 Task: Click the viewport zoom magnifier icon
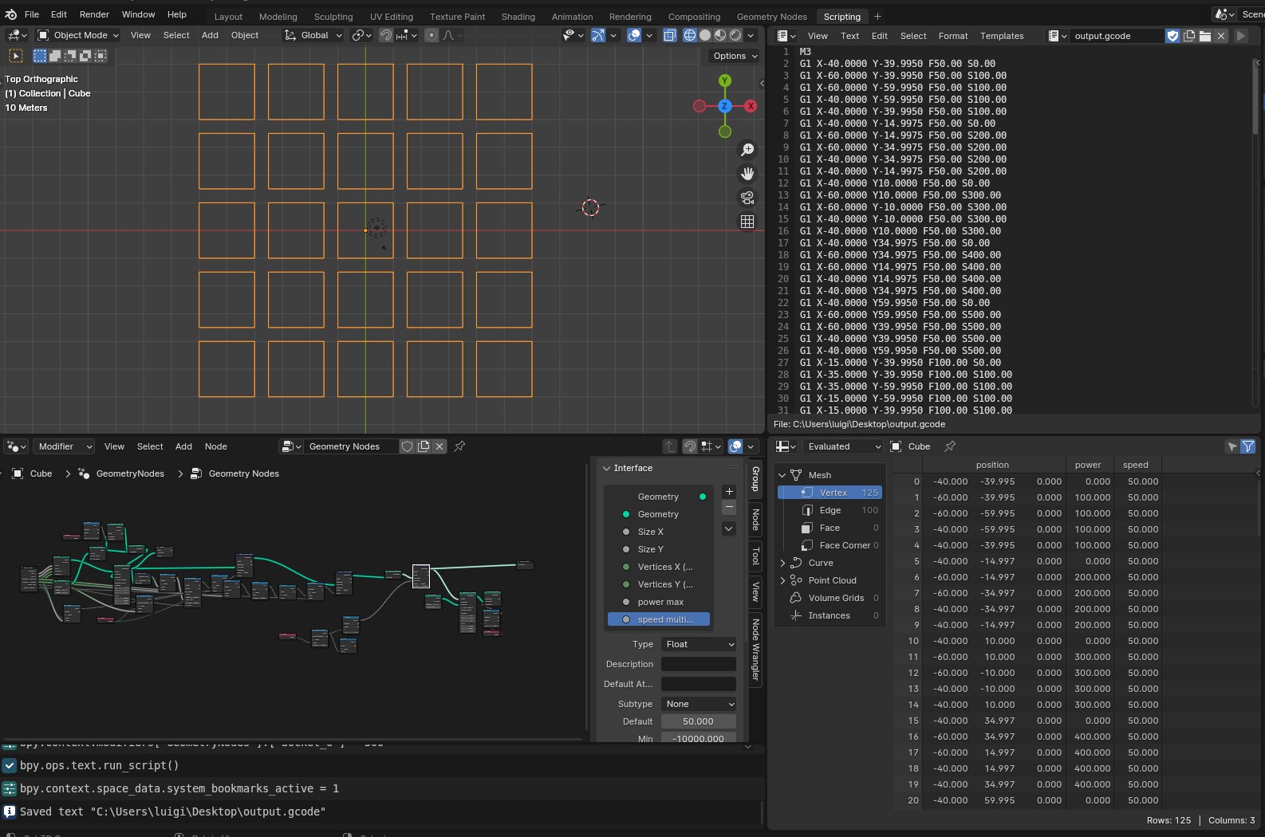click(x=747, y=150)
